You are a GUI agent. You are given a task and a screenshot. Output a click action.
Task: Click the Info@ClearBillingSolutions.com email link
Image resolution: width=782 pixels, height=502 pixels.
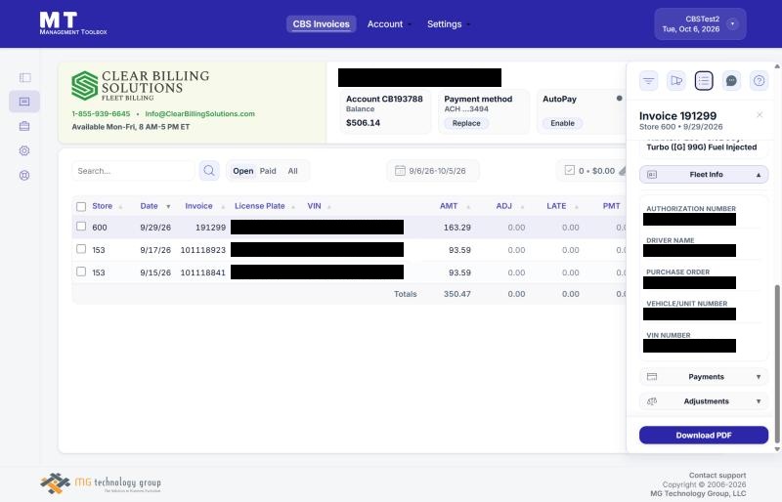tap(200, 113)
